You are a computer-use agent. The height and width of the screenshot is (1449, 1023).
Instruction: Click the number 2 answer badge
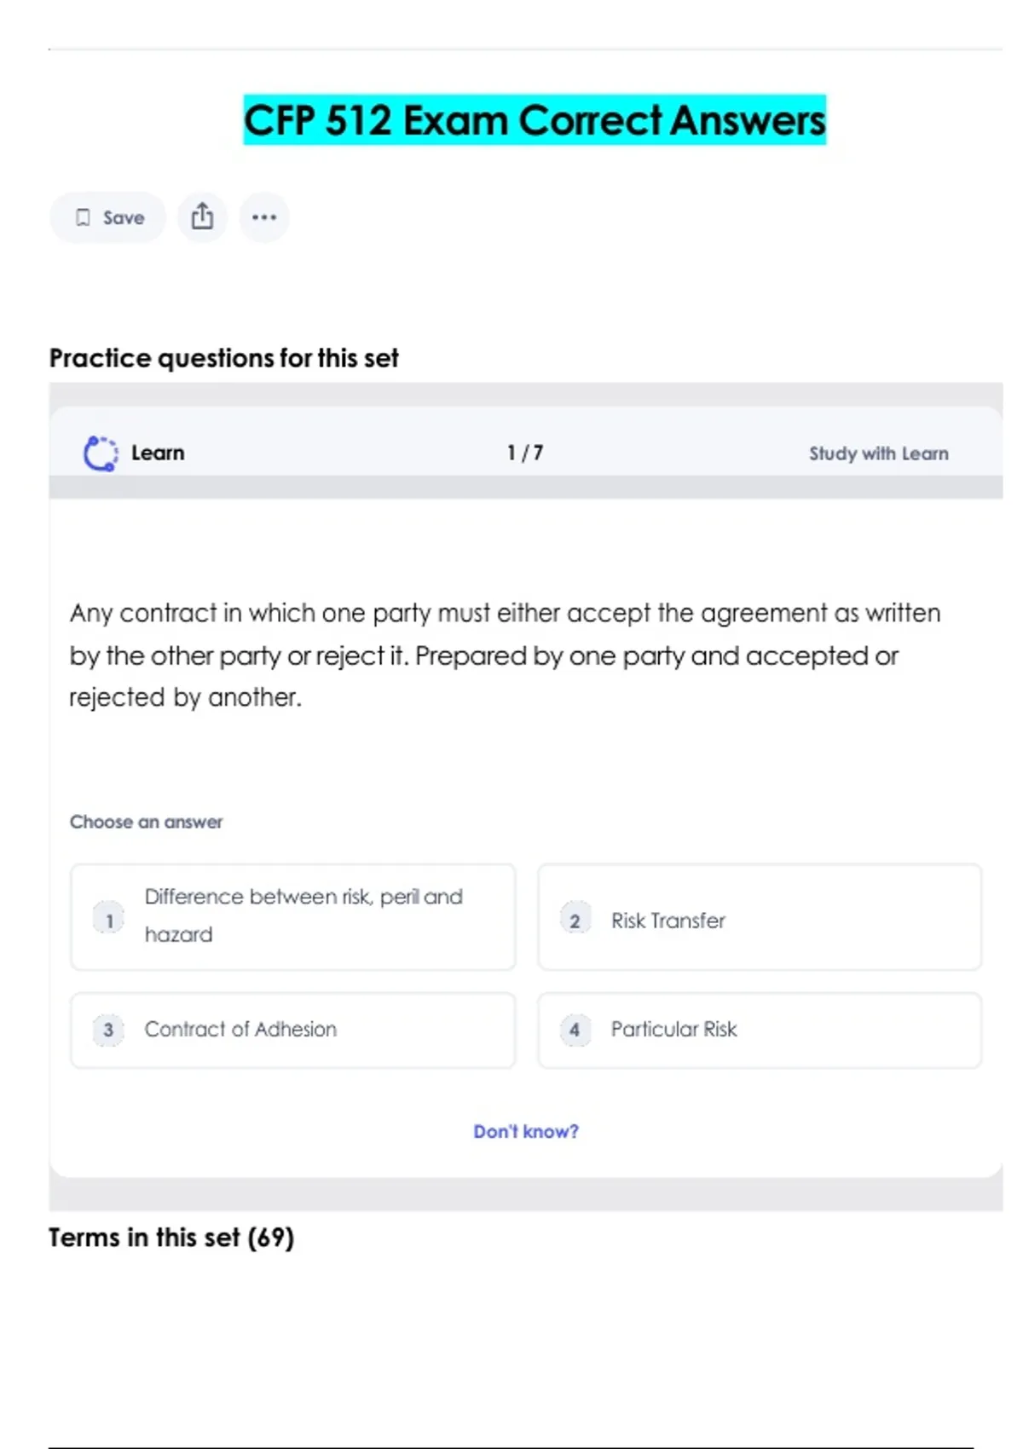pos(575,920)
